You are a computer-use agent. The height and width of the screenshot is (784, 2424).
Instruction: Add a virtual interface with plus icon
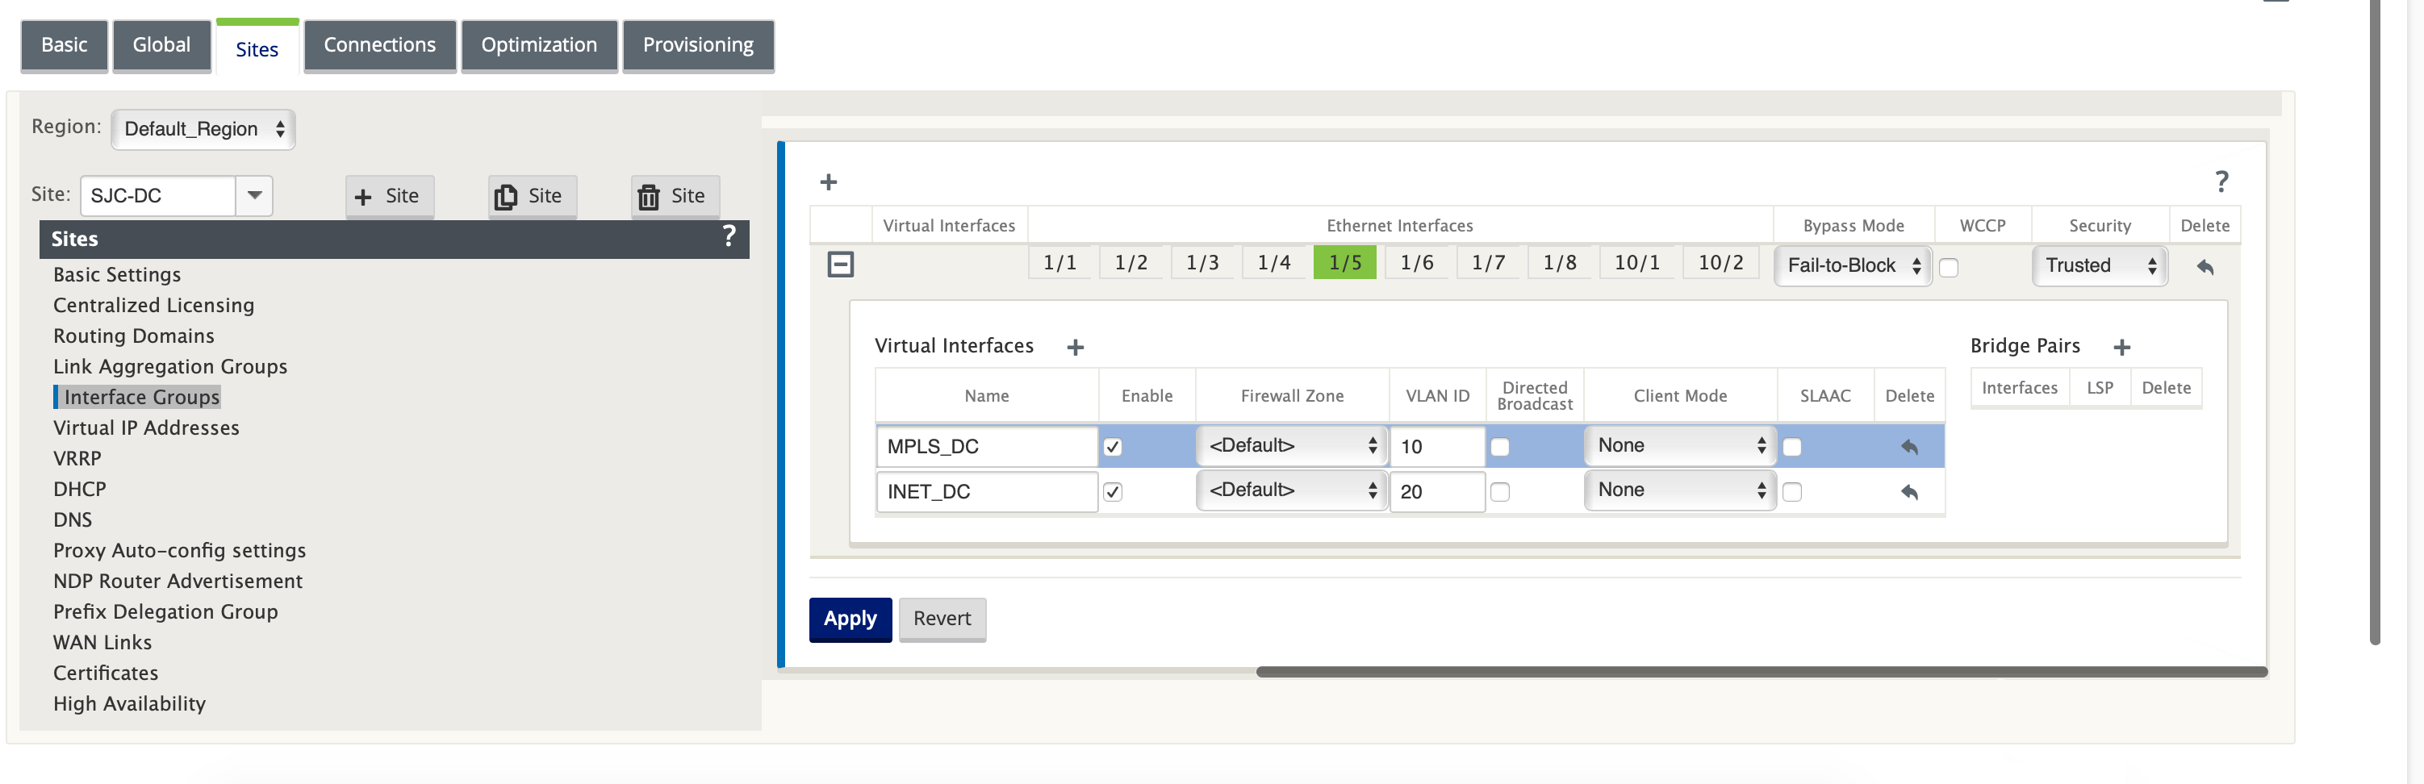[x=1076, y=347]
